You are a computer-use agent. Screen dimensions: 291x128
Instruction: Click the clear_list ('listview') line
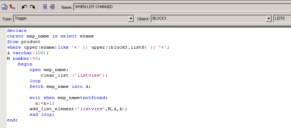[x=74, y=76]
